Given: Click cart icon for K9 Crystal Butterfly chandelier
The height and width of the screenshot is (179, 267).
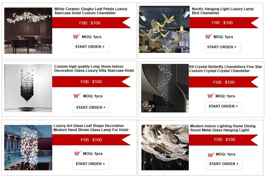Looking at the screenshot, I should coord(211,96).
